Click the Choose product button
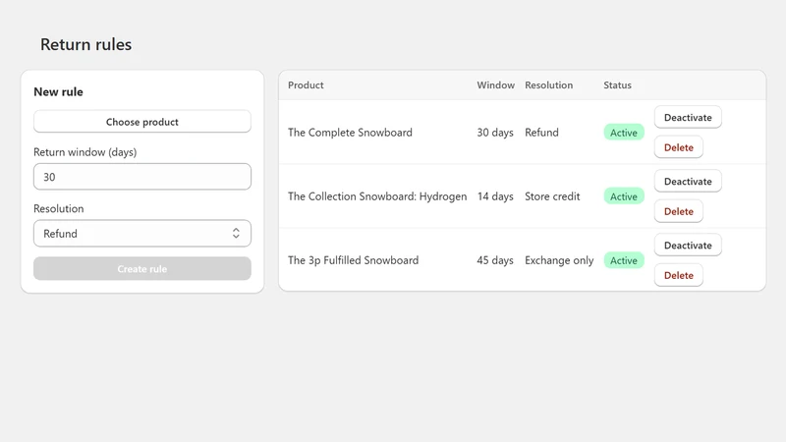 (142, 122)
